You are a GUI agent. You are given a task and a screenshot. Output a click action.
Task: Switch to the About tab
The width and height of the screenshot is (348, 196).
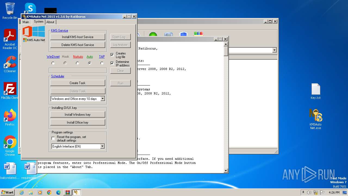(x=50, y=22)
